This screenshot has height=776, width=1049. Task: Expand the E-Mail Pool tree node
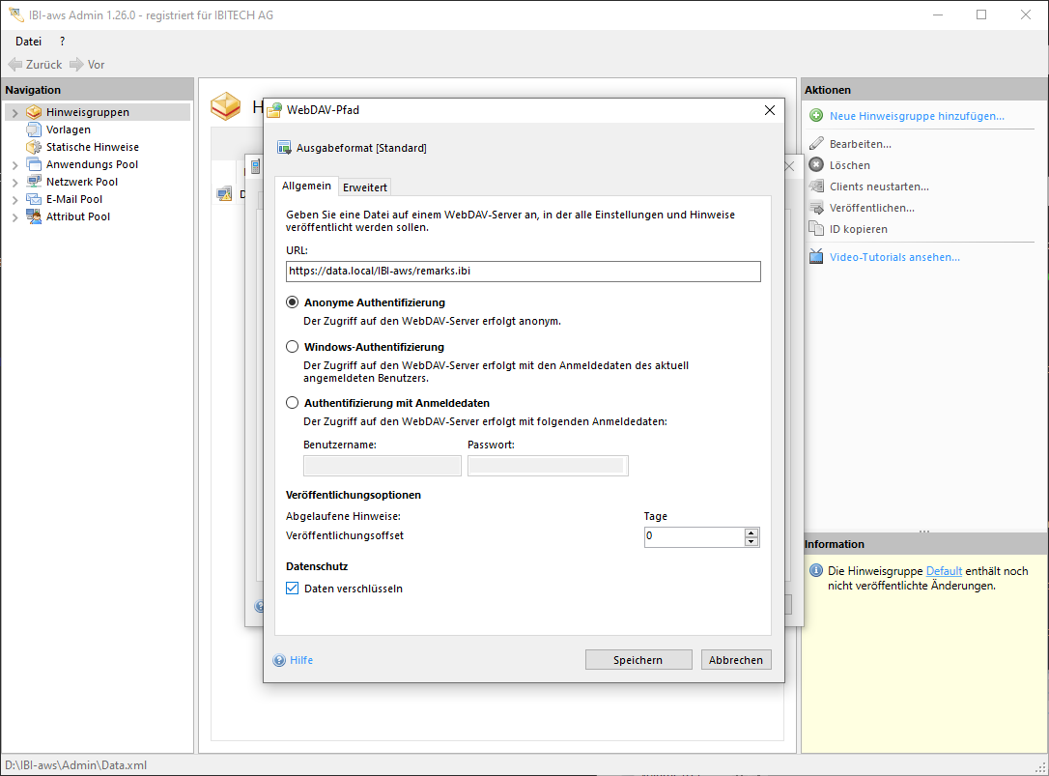point(14,200)
